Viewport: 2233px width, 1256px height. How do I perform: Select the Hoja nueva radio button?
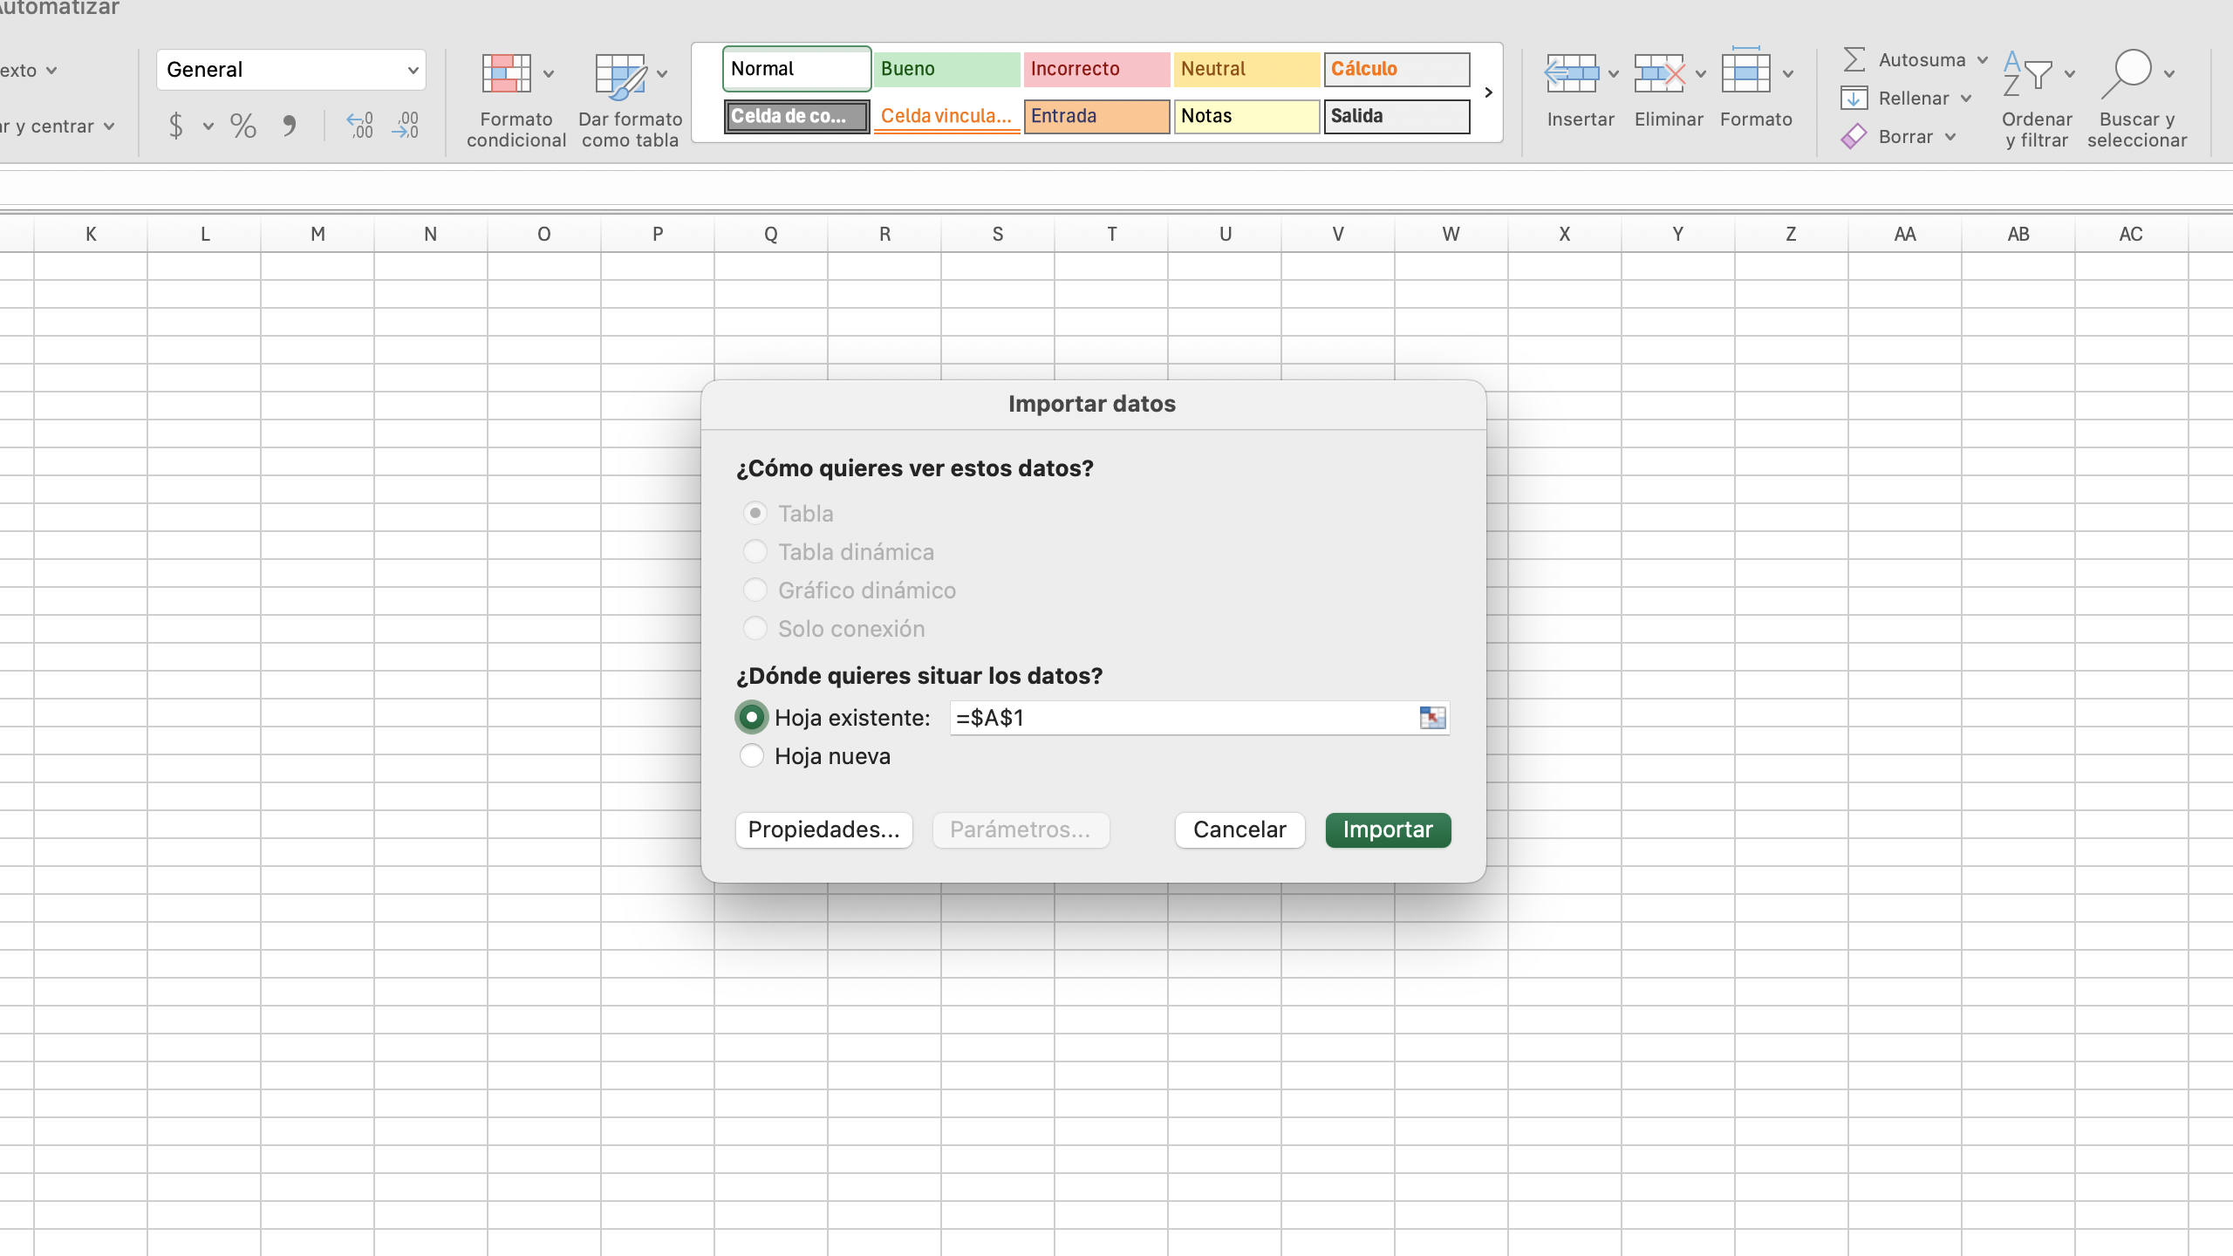752,756
